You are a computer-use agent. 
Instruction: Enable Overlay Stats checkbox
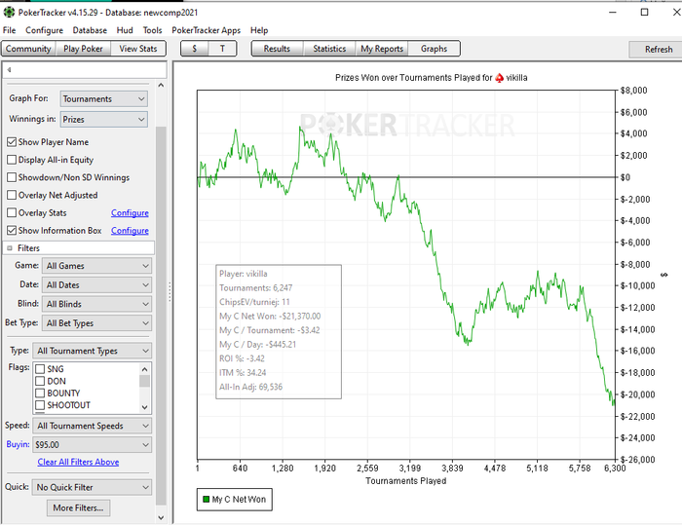pos(12,212)
